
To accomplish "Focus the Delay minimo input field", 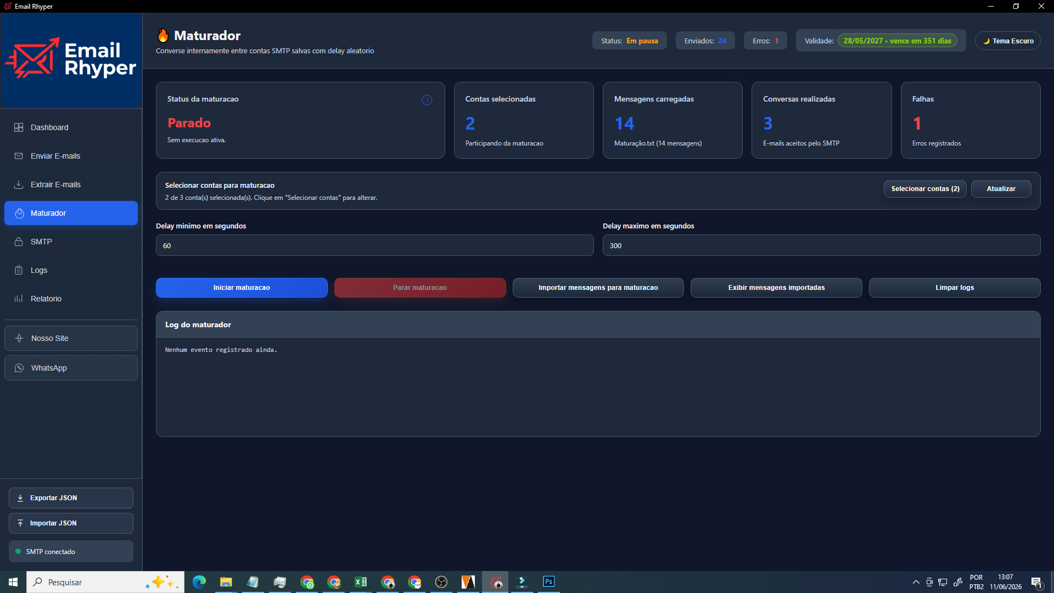I will click(374, 245).
